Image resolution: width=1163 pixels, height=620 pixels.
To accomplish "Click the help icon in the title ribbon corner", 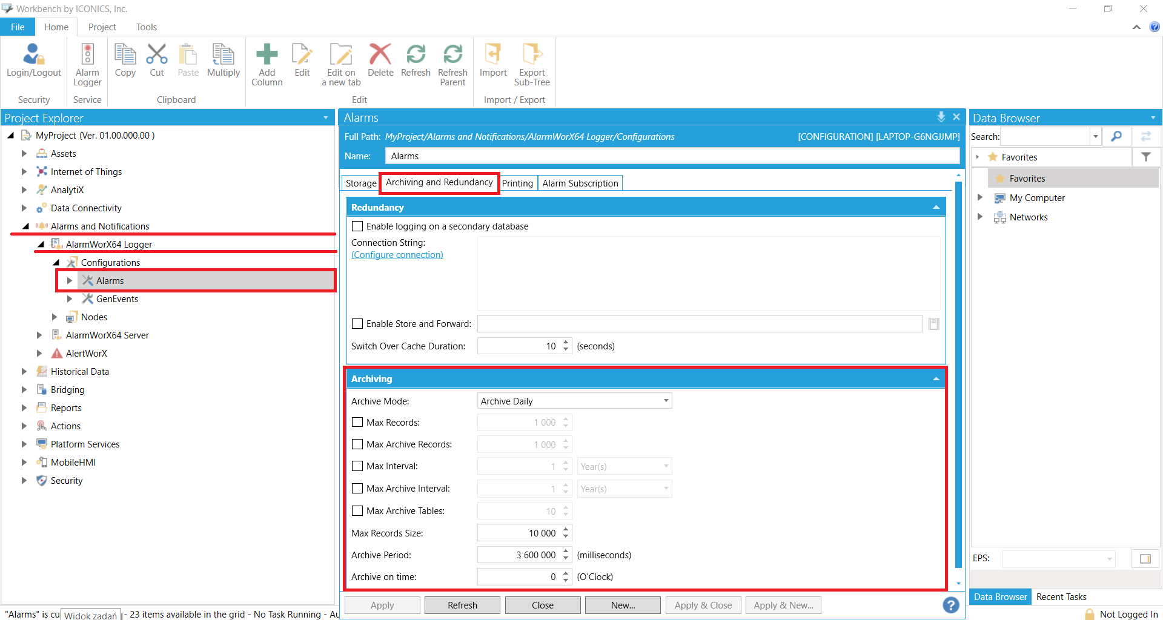I will point(1155,27).
